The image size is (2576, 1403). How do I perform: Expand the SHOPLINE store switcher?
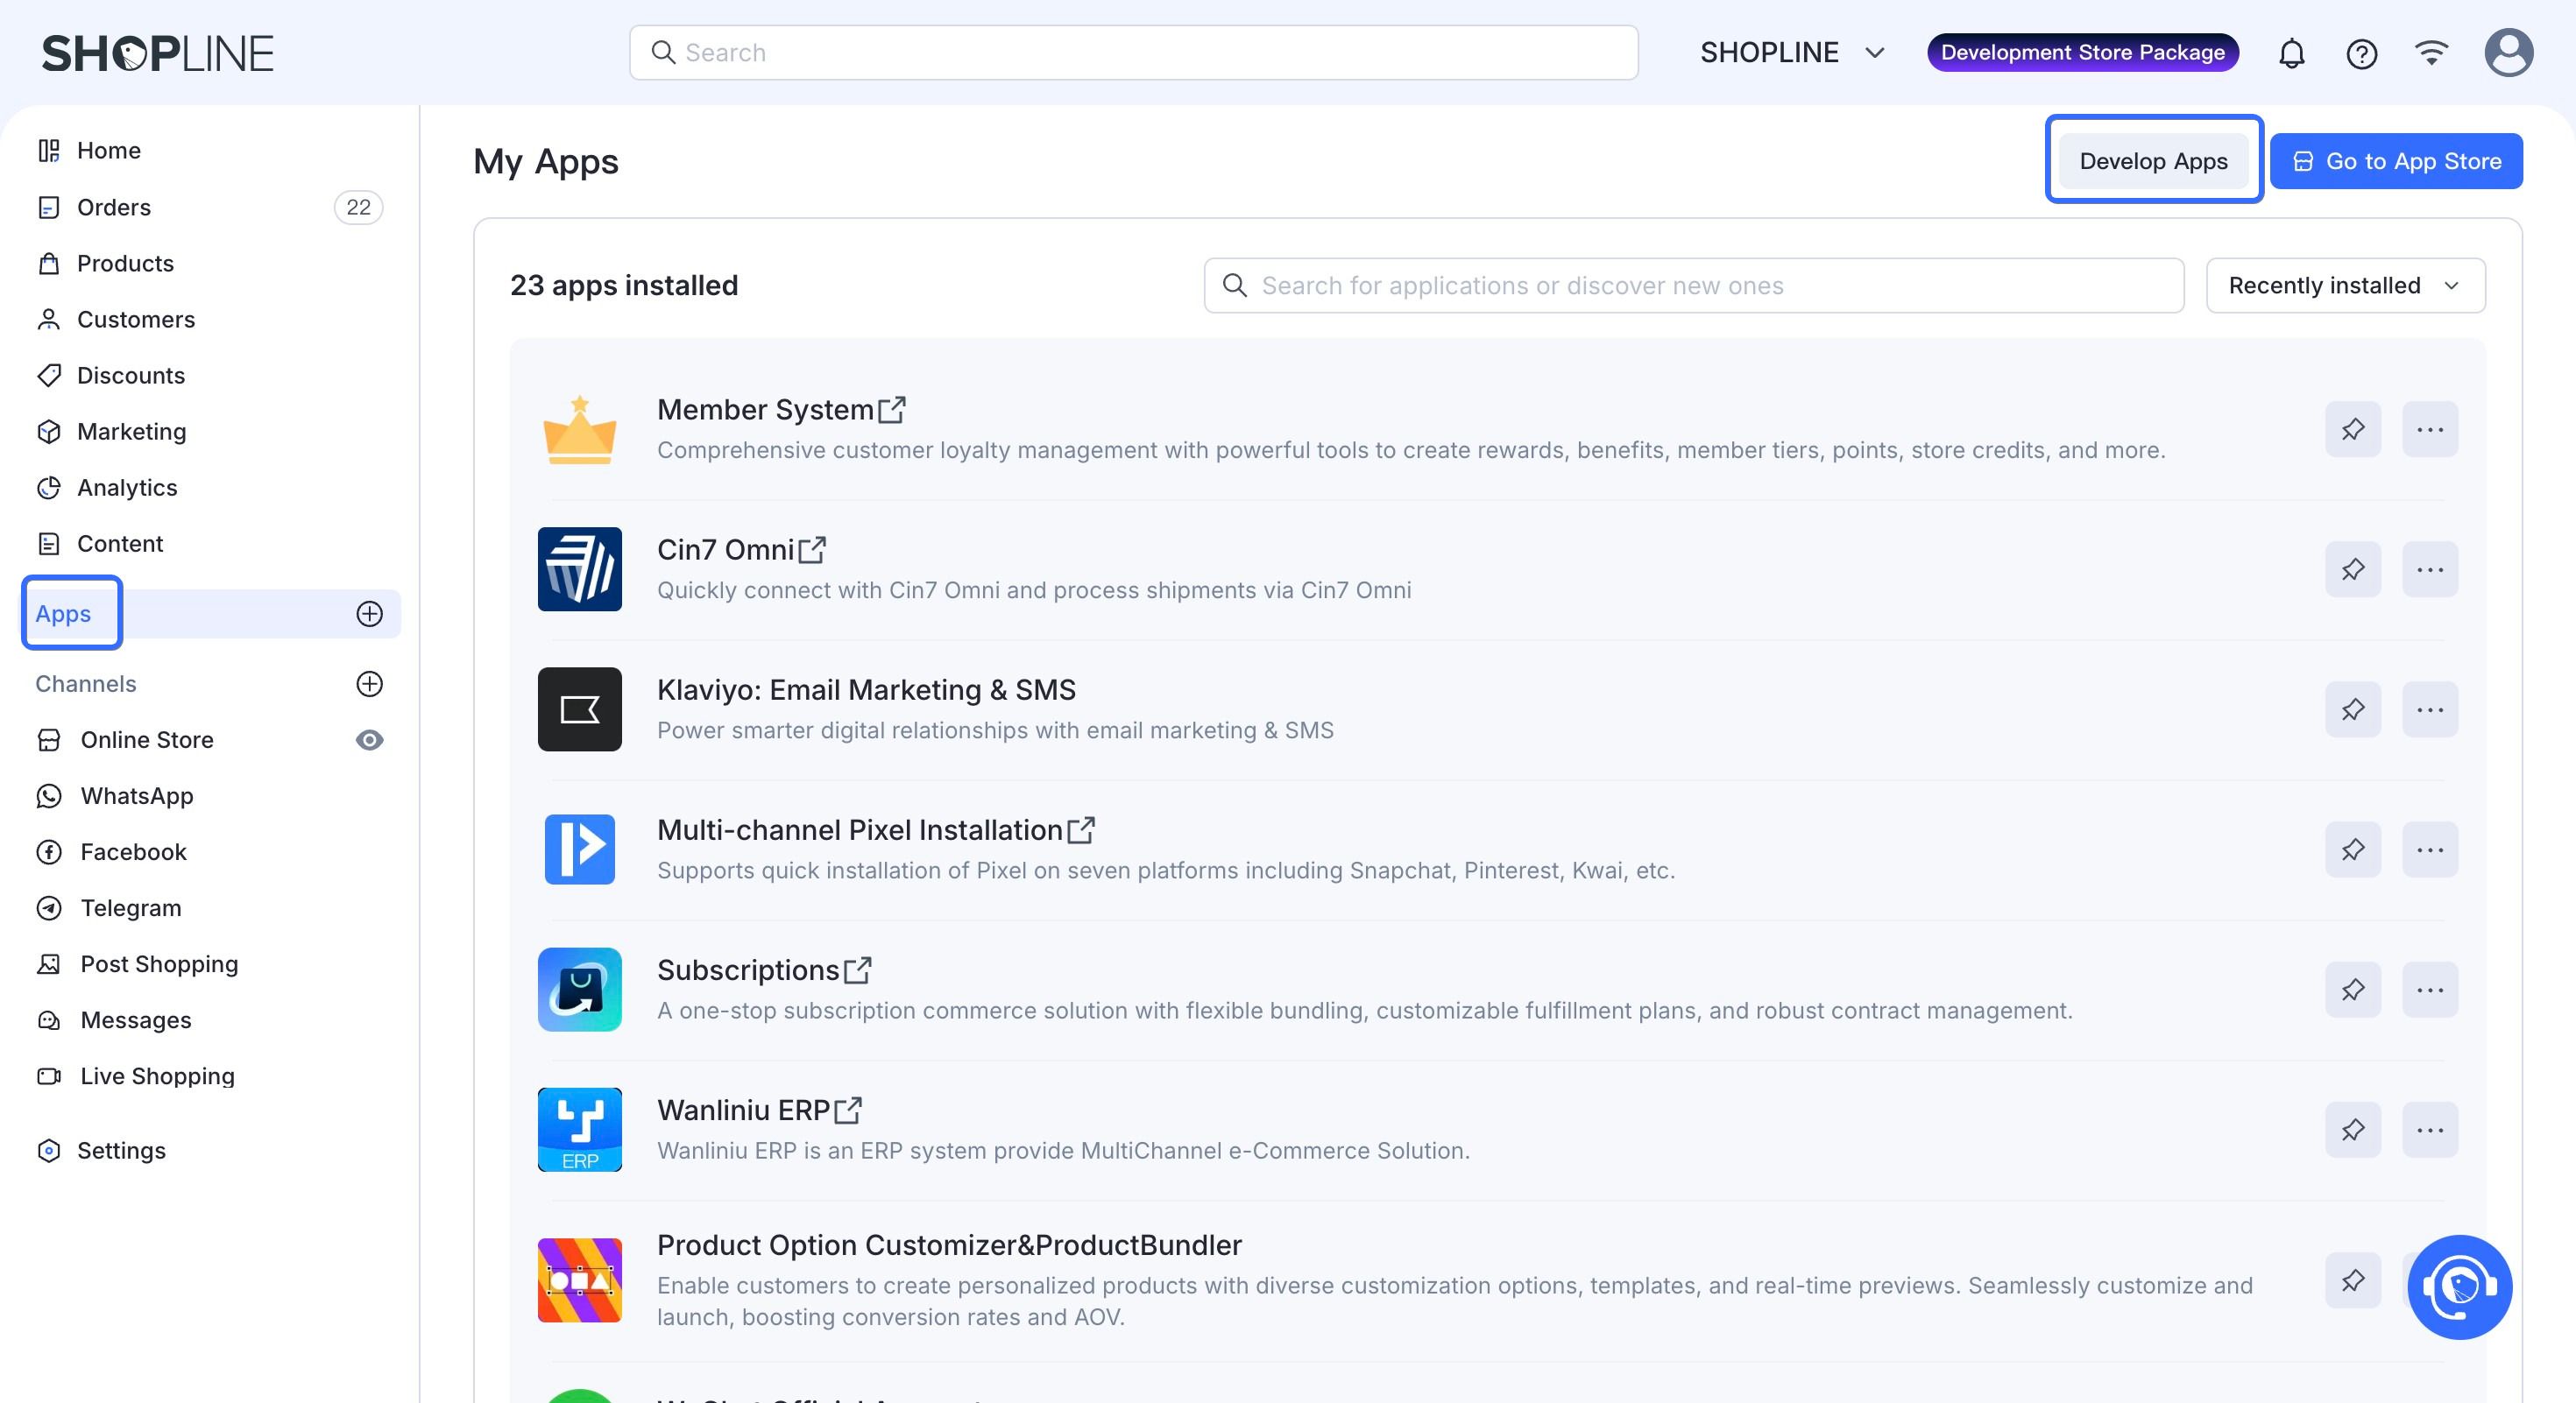point(1792,53)
